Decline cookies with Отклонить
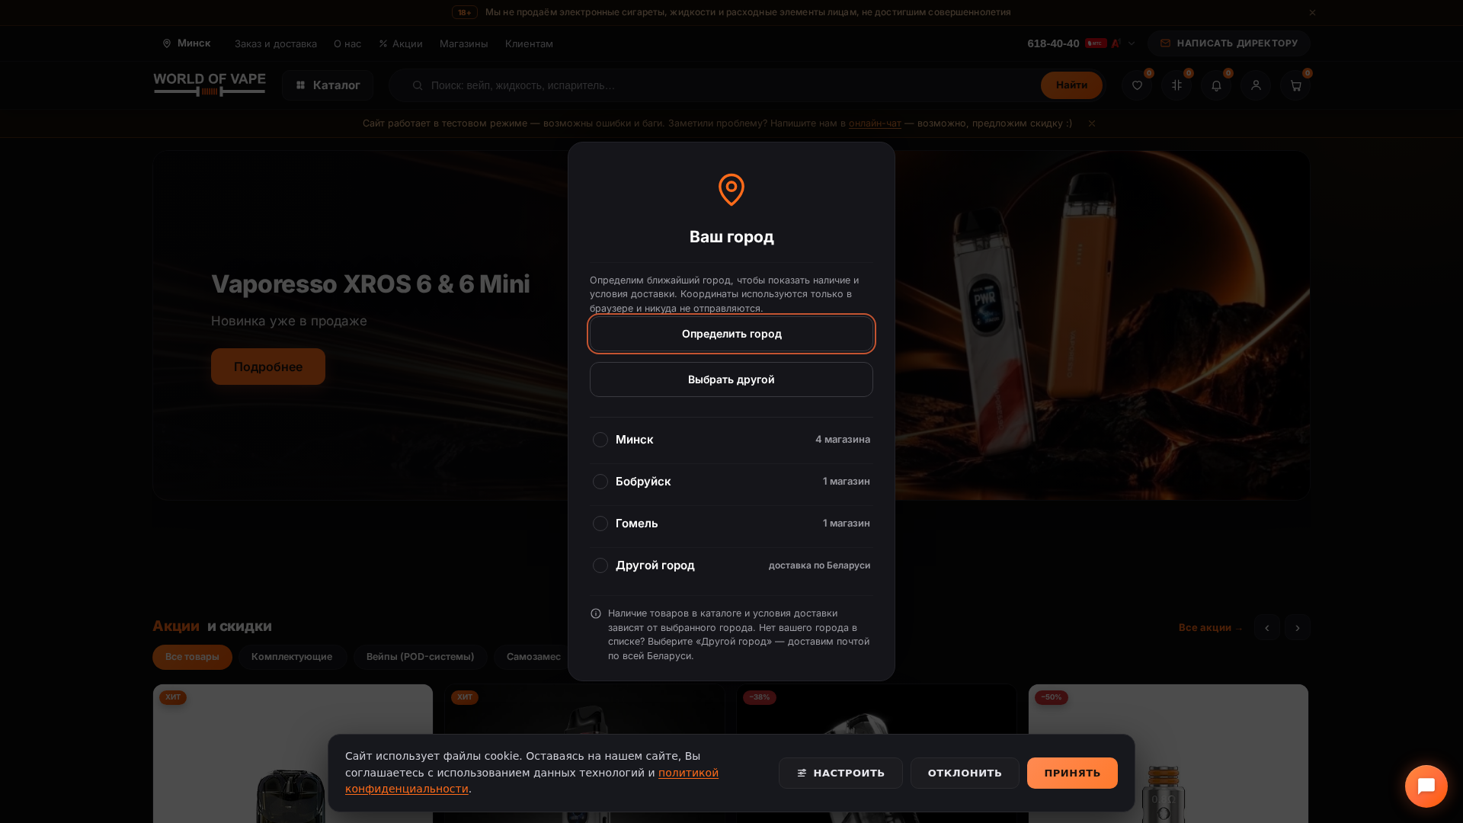The image size is (1463, 823). (x=965, y=773)
